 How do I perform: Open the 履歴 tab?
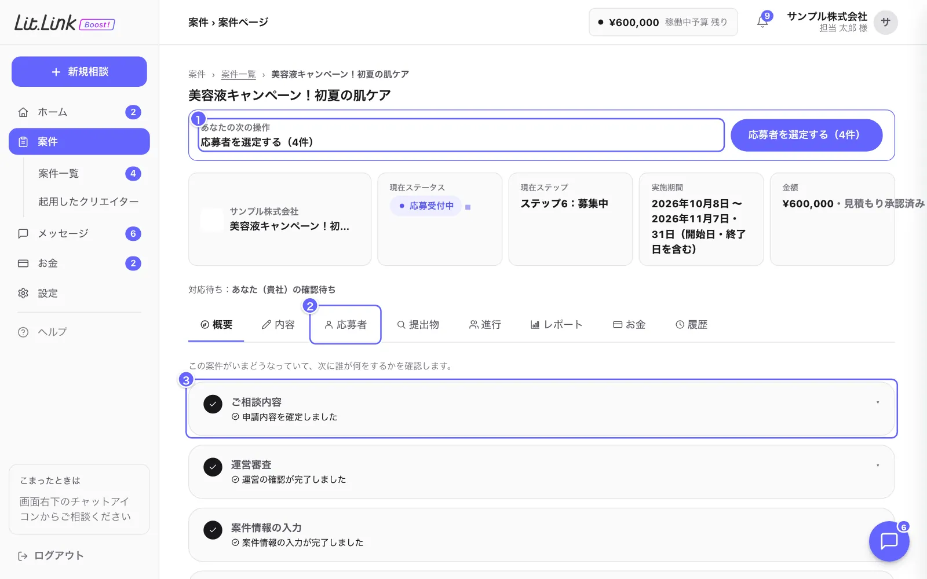tap(691, 325)
